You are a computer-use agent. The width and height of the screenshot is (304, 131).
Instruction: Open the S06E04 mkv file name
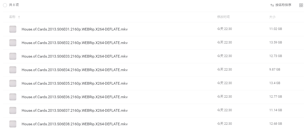point(75,70)
